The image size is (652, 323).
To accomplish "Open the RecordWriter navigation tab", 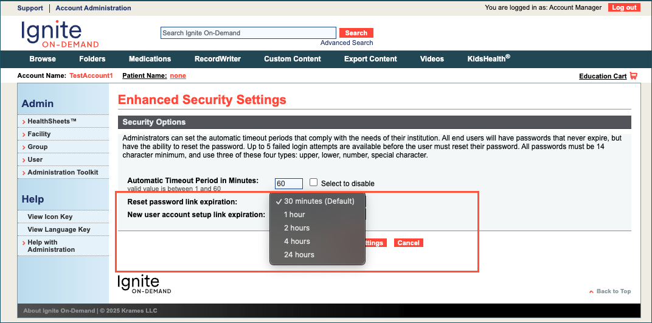I will [217, 59].
